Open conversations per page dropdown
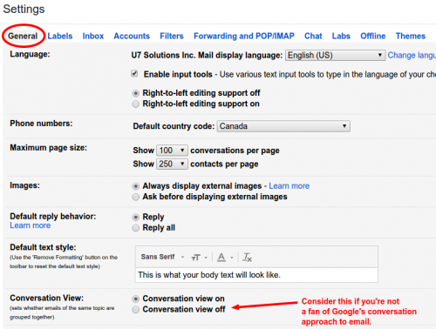Image resolution: width=436 pixels, height=329 pixels. tap(172, 151)
